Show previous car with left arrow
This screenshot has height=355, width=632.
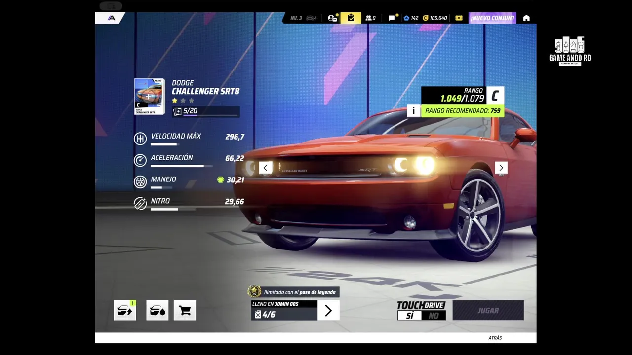(x=265, y=168)
